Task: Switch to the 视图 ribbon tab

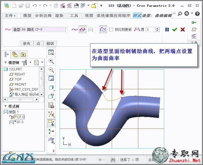Action: 89,16
